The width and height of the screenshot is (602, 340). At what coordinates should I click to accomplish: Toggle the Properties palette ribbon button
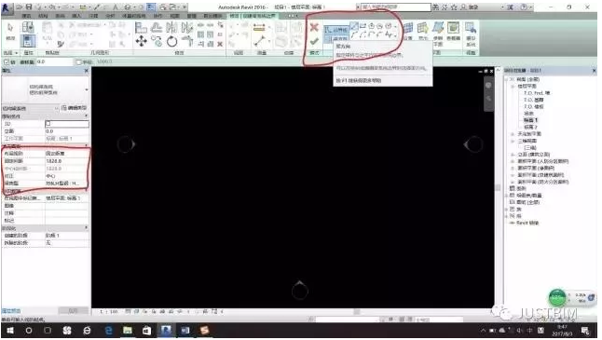coord(28,40)
